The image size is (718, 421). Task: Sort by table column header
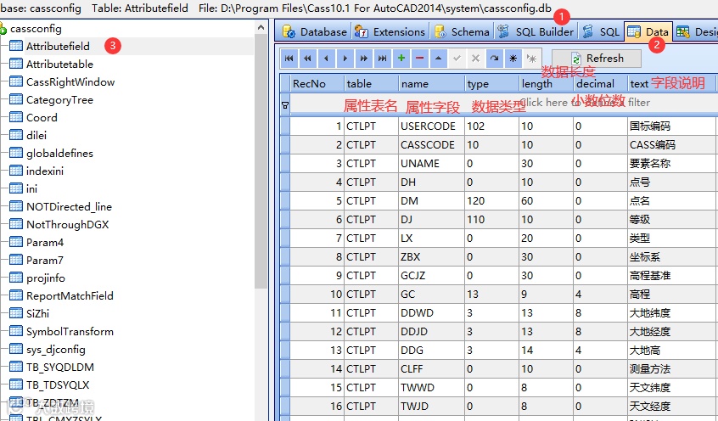point(371,84)
